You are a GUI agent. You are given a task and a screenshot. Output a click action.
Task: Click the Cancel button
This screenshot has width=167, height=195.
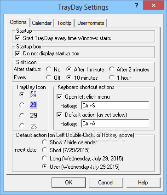(106, 183)
